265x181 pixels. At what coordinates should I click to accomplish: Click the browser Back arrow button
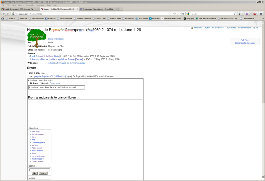coord(4,14)
